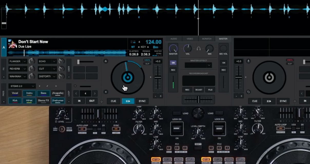Click the crossfader slider
The height and width of the screenshot is (164, 310).
[198, 100]
